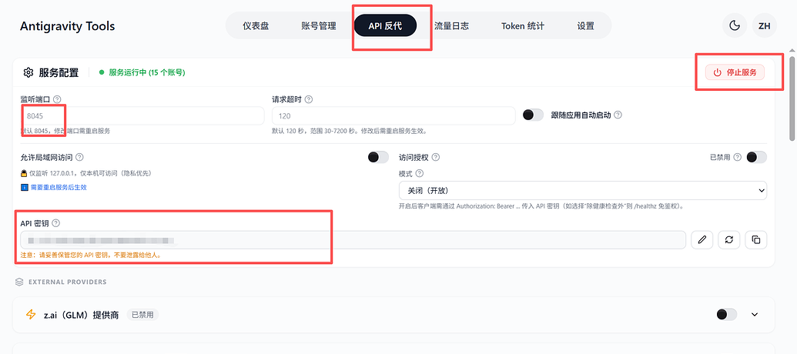Open the 设置 settings tab
The image size is (797, 354).
click(585, 26)
